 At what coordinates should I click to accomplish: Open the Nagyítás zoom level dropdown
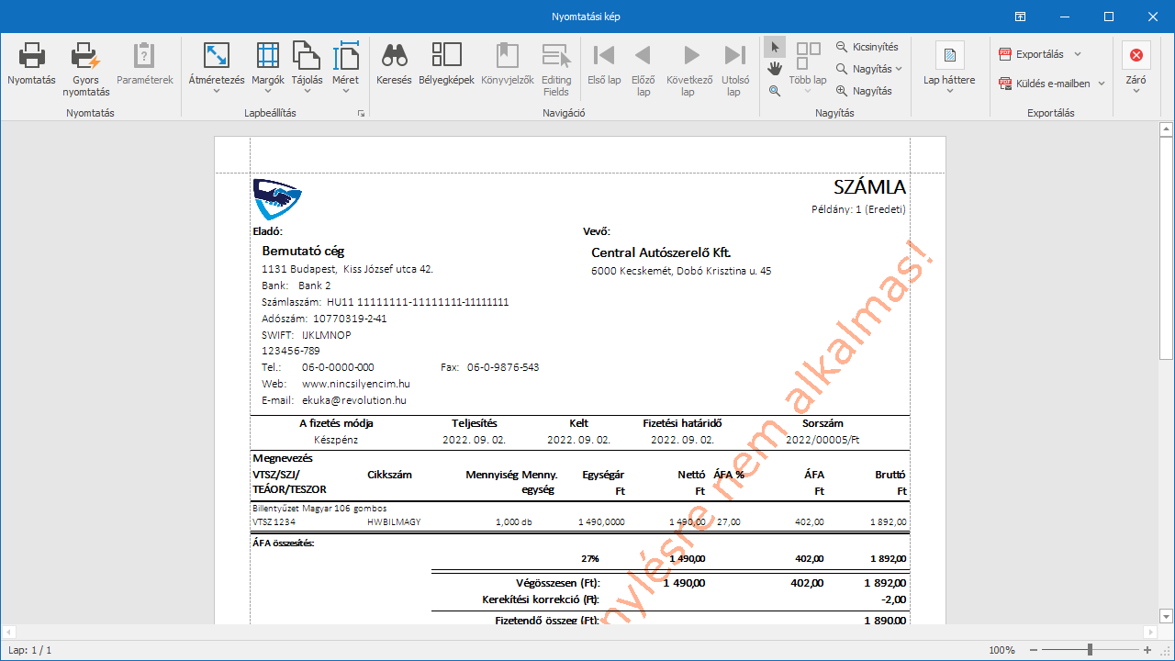click(x=869, y=69)
